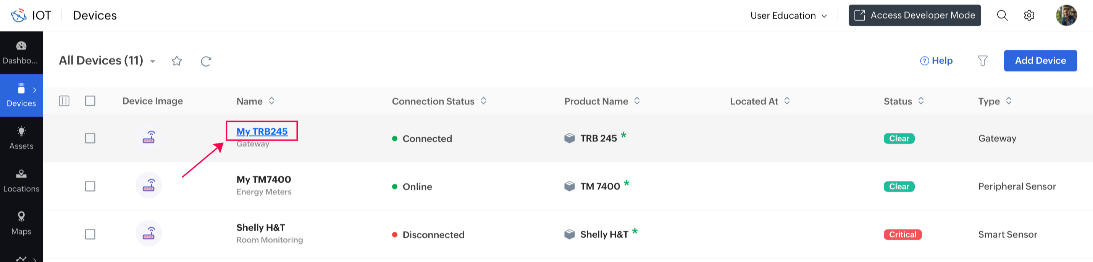Open settings gear icon
The width and height of the screenshot is (1093, 262).
click(x=1029, y=16)
